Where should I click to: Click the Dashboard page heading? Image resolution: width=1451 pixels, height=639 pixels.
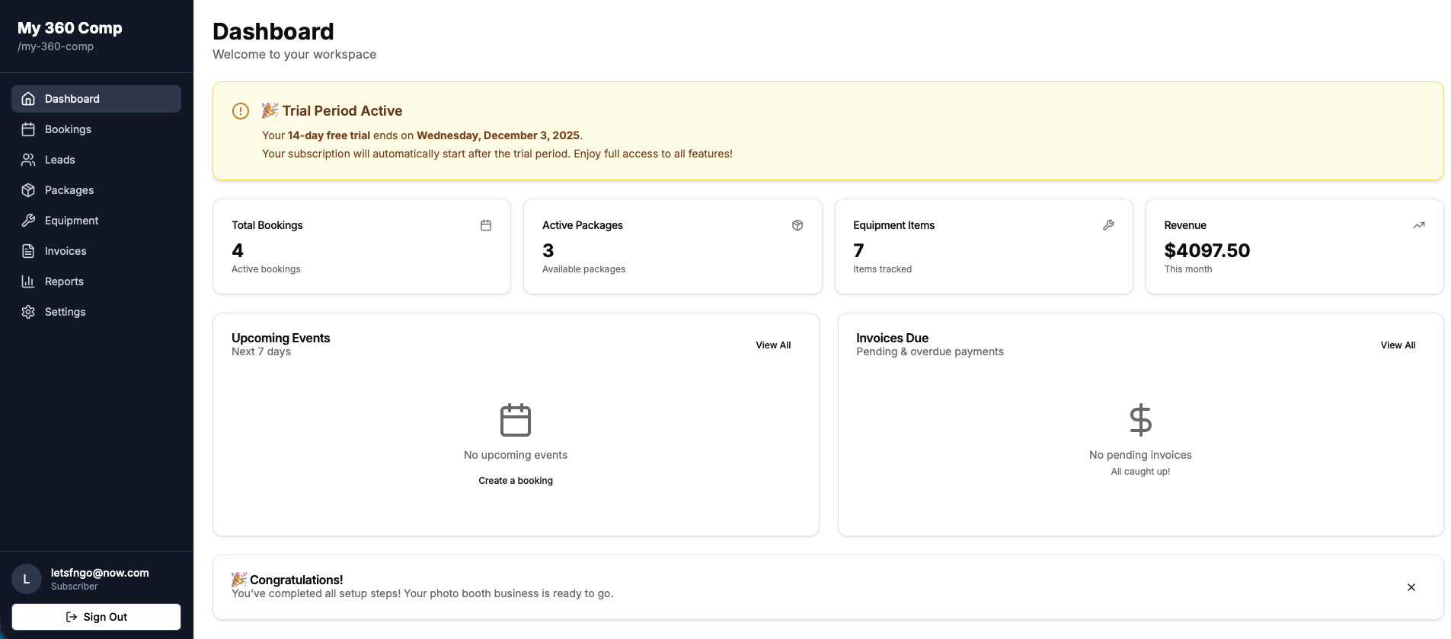point(273,31)
